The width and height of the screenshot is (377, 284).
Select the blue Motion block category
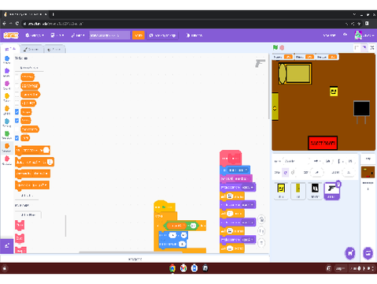pos(7,60)
